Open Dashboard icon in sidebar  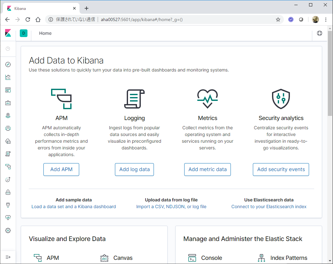pos(8,90)
